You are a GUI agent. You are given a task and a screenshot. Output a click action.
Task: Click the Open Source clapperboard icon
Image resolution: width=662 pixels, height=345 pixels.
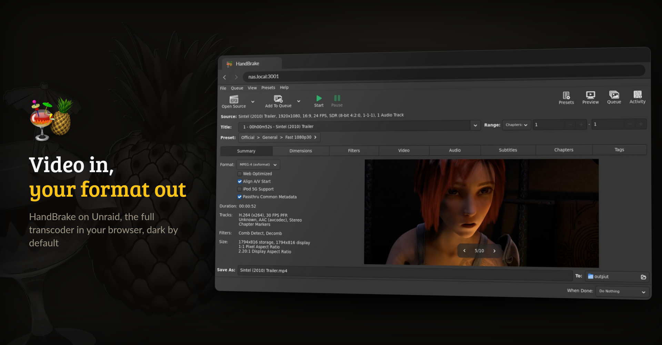click(234, 99)
